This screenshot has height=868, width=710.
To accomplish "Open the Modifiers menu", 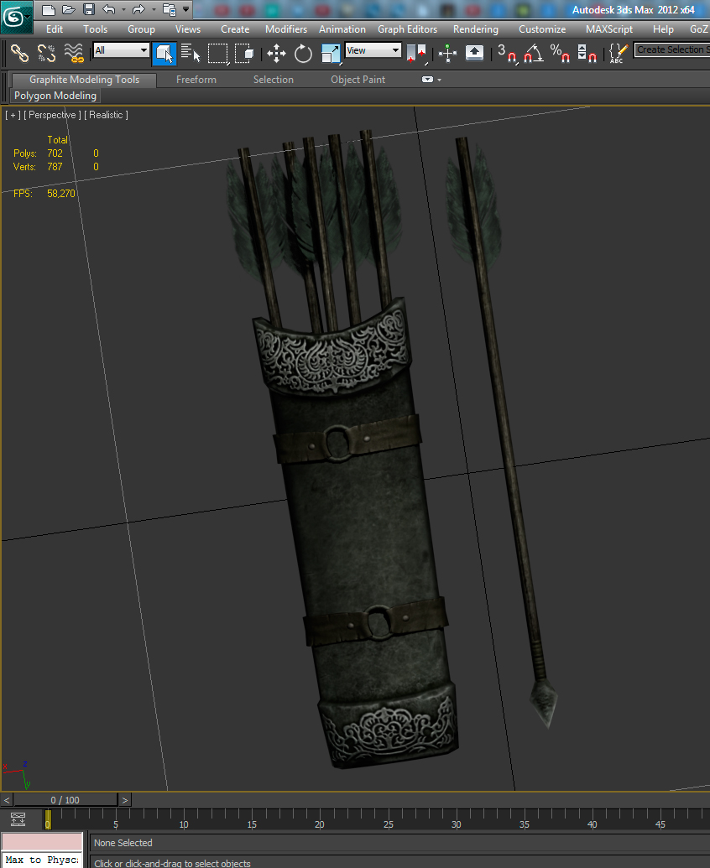I will click(x=286, y=29).
